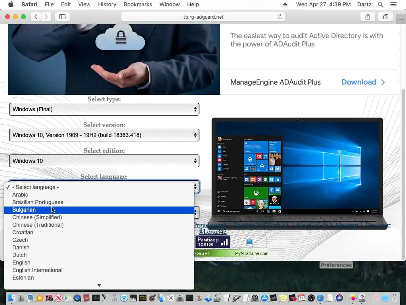Choose Chinese (Traditional) option

[x=99, y=225]
